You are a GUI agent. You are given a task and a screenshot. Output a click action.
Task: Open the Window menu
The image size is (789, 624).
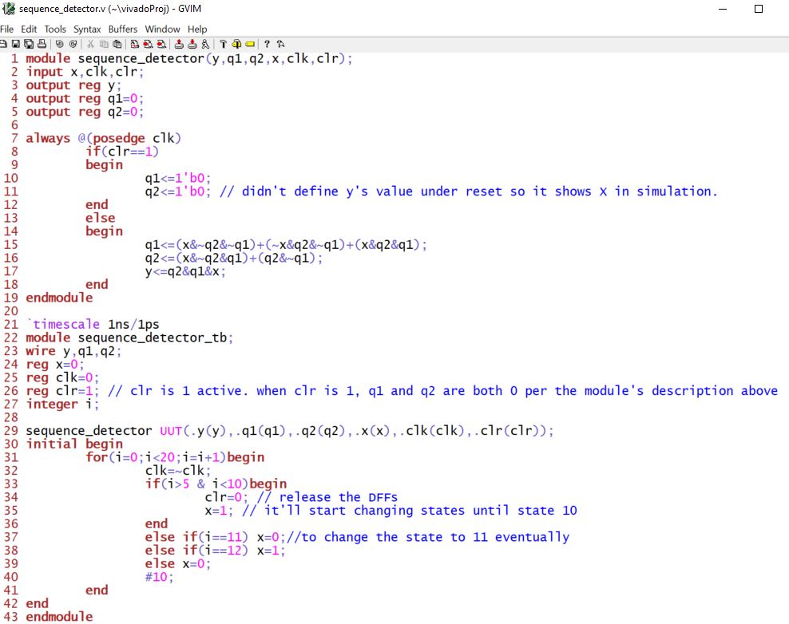click(162, 29)
